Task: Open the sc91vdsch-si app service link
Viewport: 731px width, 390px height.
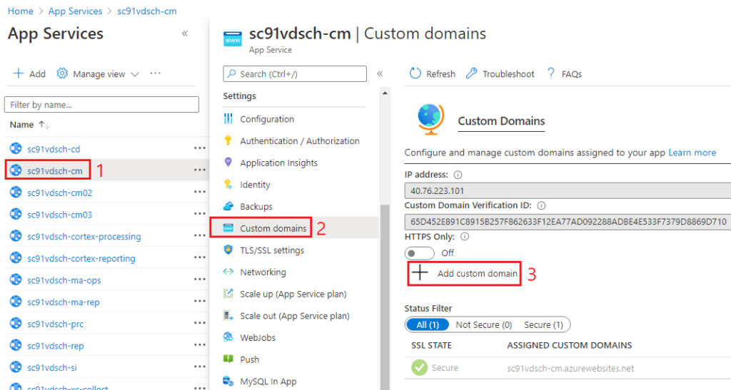Action: pos(51,368)
